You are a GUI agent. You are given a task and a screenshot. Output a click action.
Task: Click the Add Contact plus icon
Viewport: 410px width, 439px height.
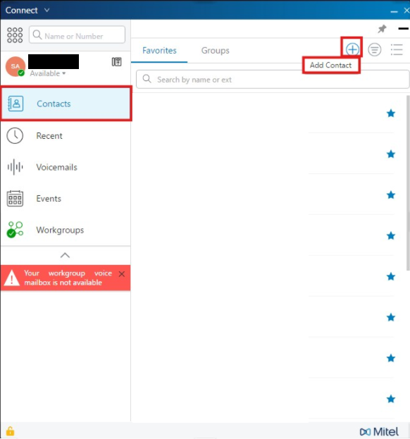pyautogui.click(x=352, y=49)
